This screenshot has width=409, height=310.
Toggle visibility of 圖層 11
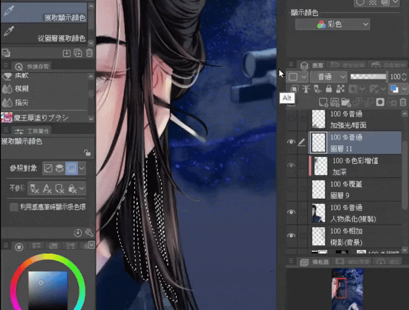point(291,142)
